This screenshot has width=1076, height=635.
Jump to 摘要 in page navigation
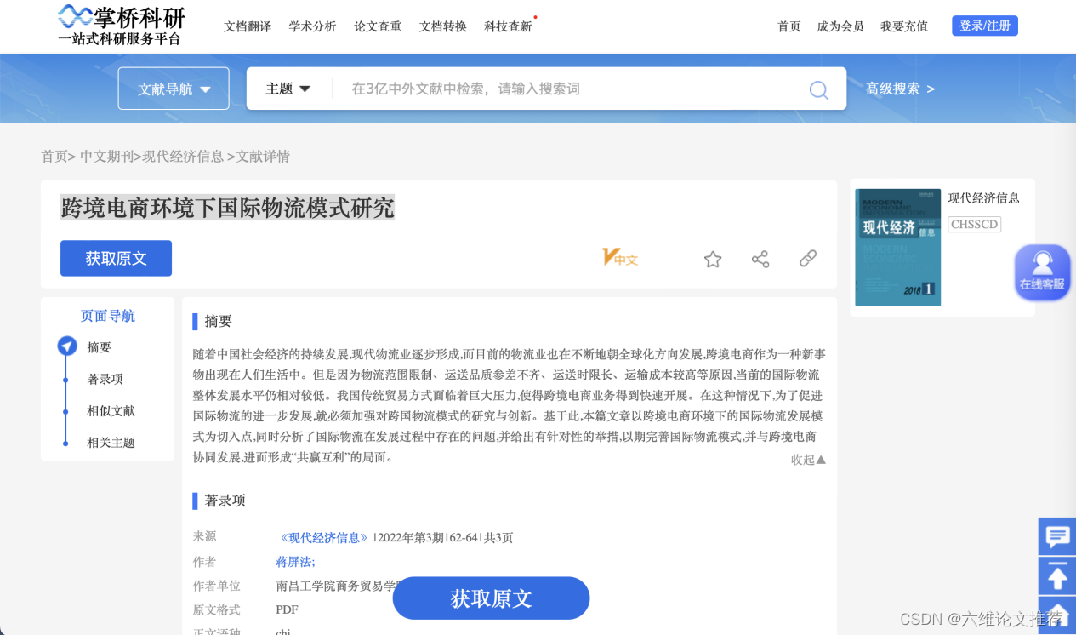point(100,347)
